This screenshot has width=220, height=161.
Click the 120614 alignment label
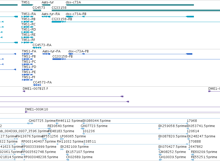[193, 131]
